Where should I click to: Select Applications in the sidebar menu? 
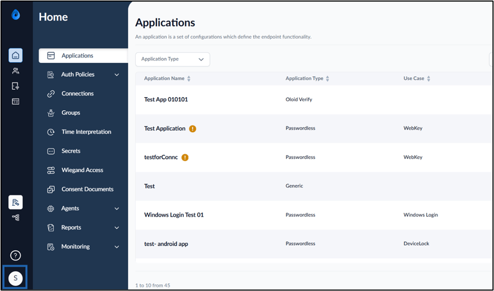pos(83,55)
